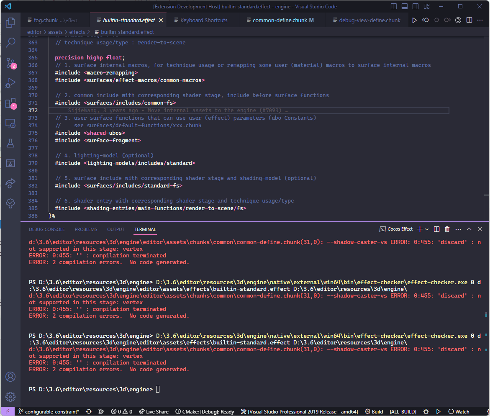Start the ALL_BUILD target via Build button
Viewport: 490px width, 416px height.
374,411
